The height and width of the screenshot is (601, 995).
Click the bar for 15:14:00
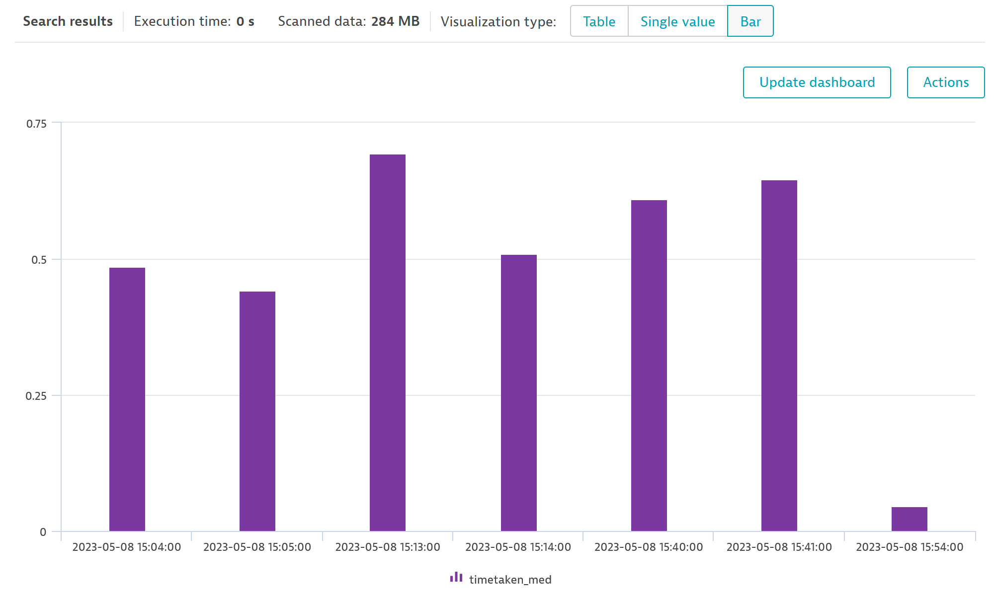click(519, 393)
